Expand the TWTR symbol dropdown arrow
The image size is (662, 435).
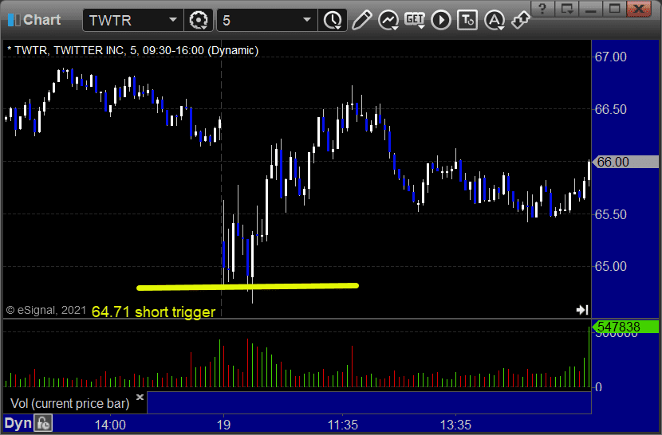pyautogui.click(x=172, y=20)
